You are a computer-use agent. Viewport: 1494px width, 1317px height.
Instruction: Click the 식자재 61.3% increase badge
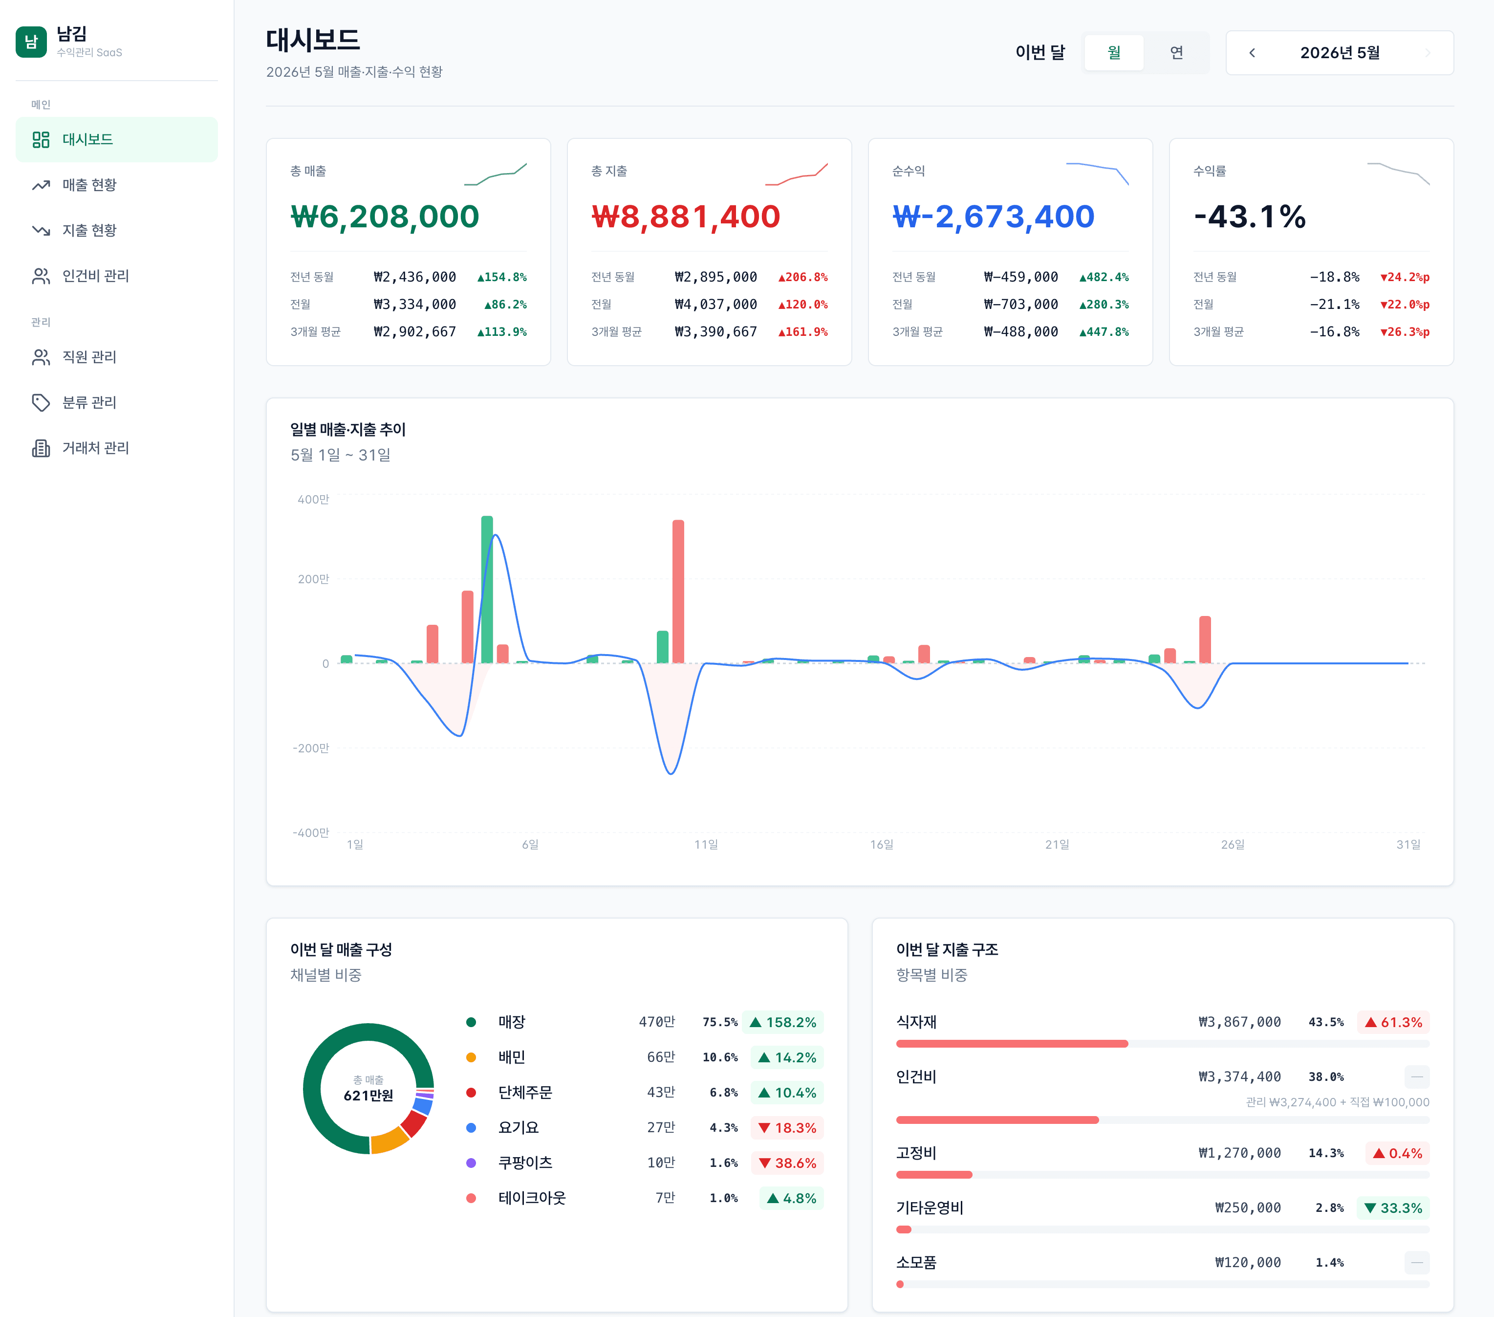(1393, 1022)
